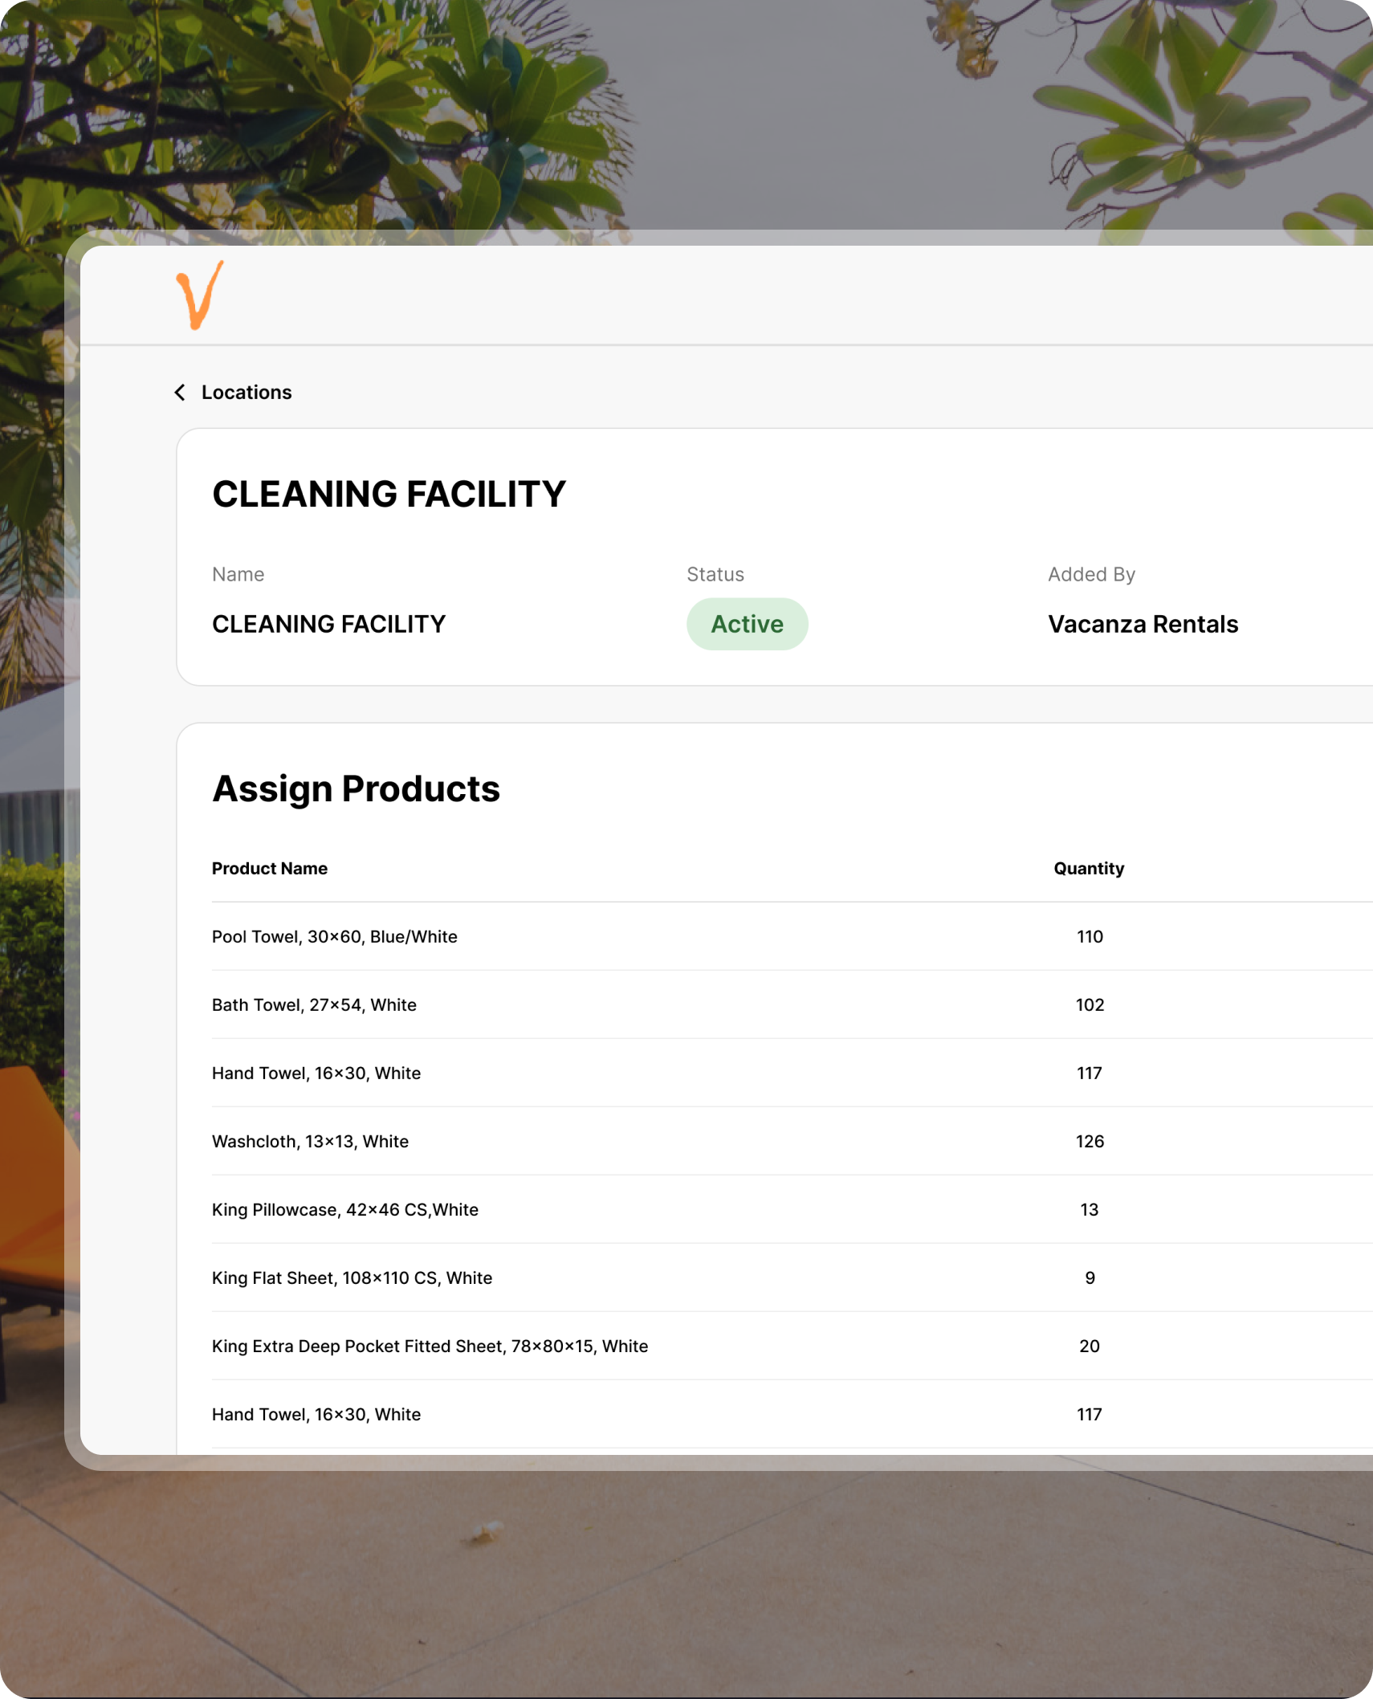Viewport: 1373px width, 1699px height.
Task: Click the orange Vacanza V logo
Action: pos(199,295)
